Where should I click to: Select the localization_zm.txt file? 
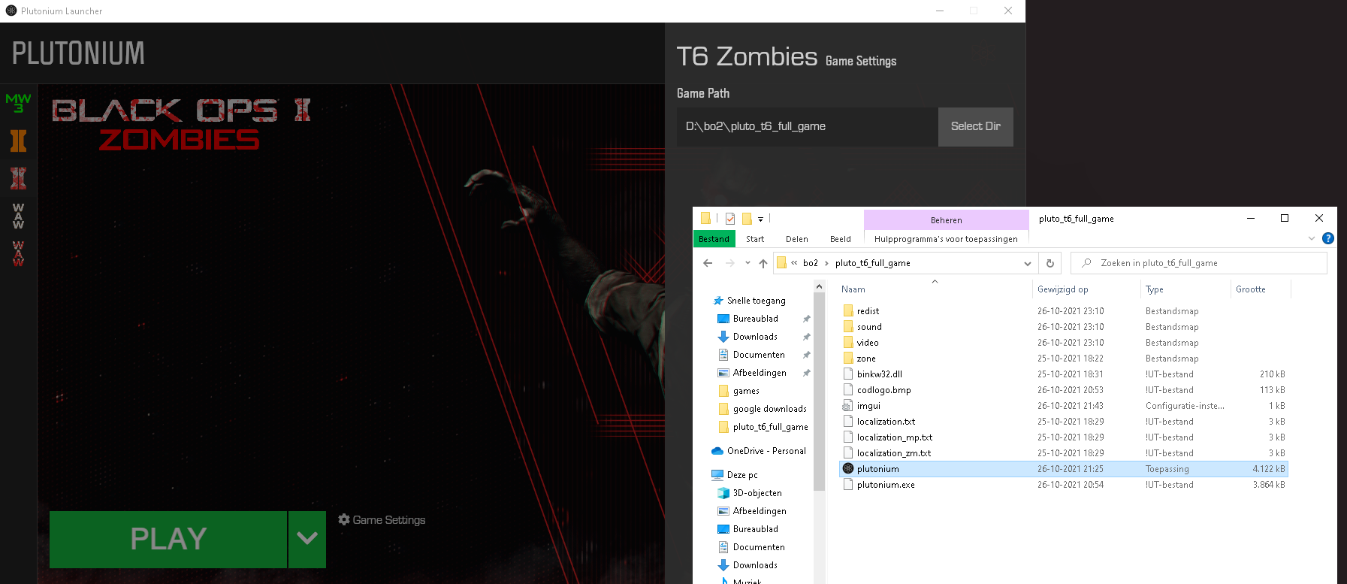tap(1063, 453)
